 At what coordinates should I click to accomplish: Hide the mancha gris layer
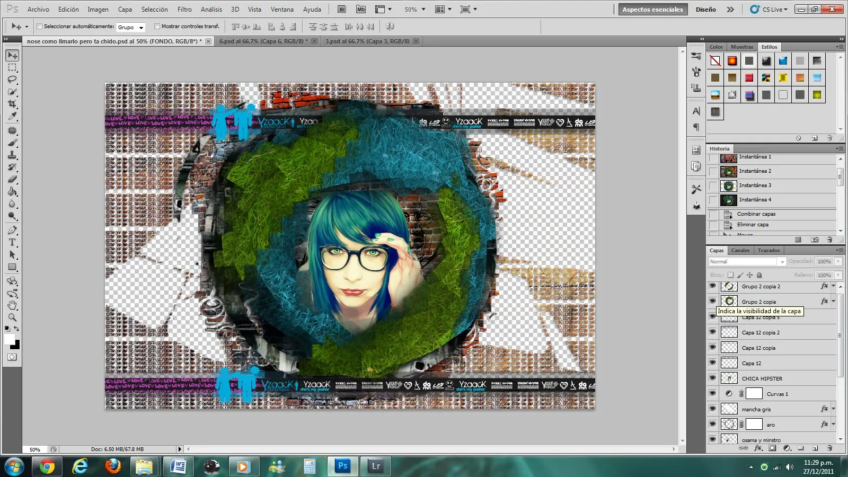pyautogui.click(x=712, y=409)
